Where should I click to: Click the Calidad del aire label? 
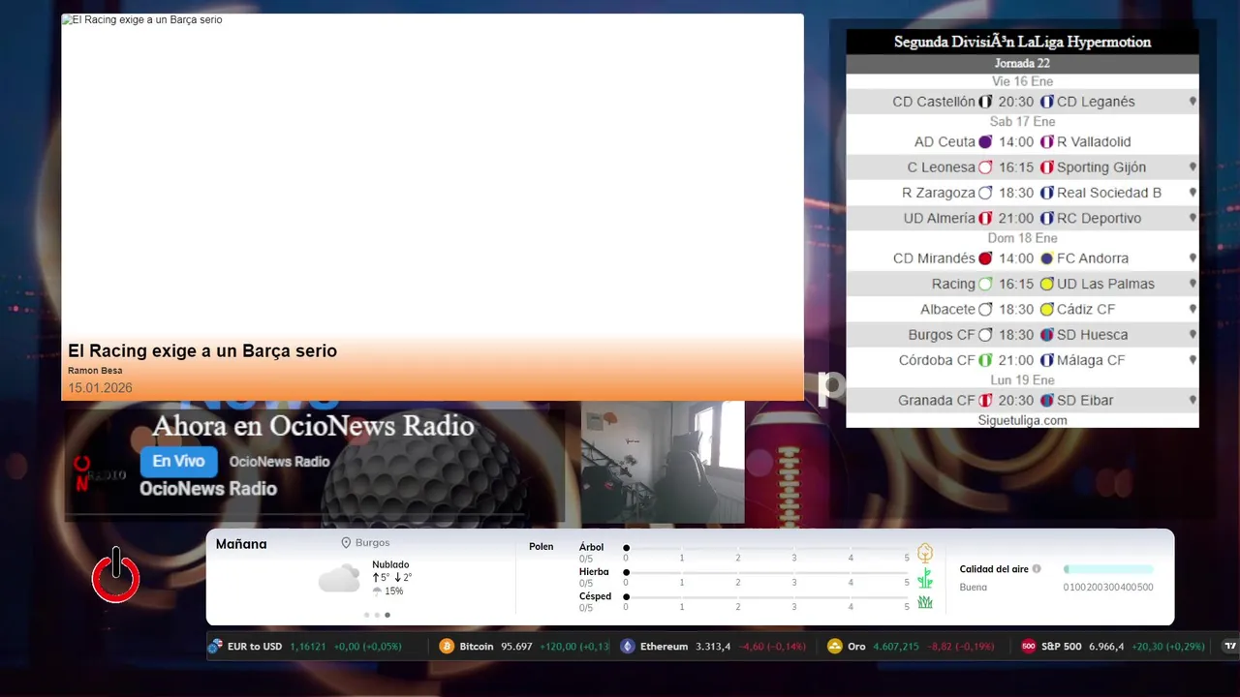tap(994, 569)
